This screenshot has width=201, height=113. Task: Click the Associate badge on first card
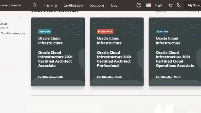45,31
